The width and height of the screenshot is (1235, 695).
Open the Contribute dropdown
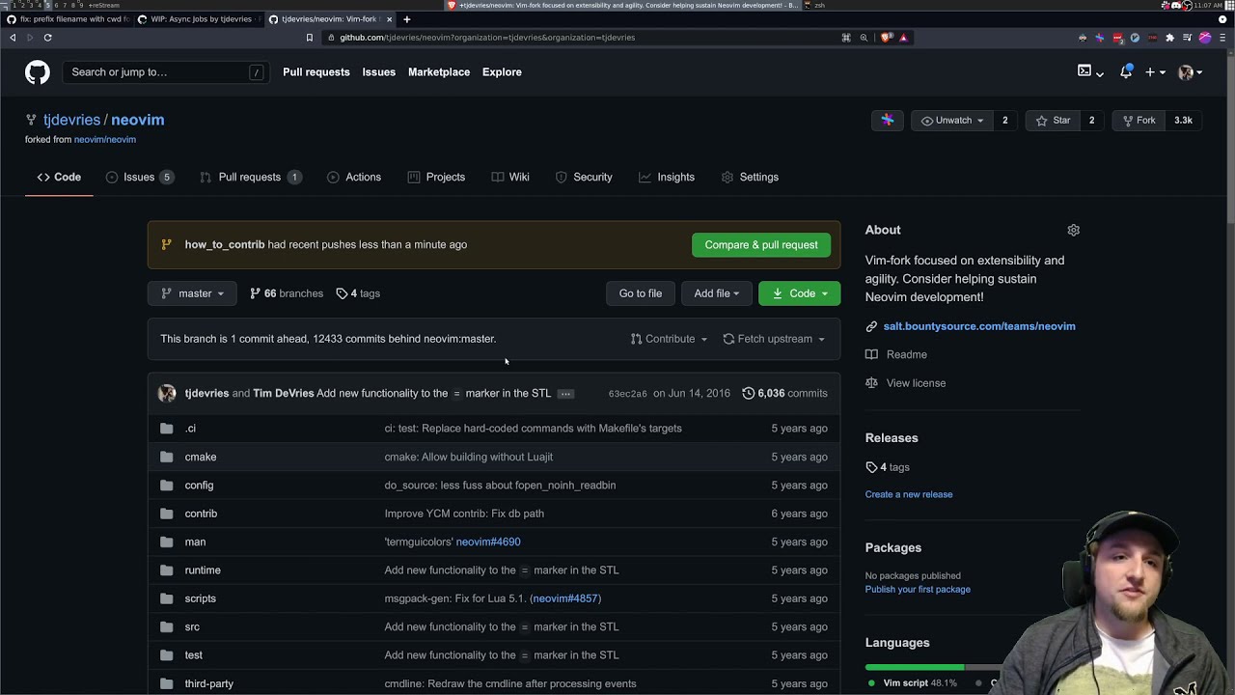point(669,339)
